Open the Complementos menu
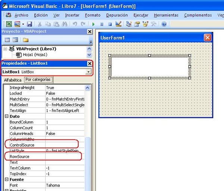 coord(198,15)
